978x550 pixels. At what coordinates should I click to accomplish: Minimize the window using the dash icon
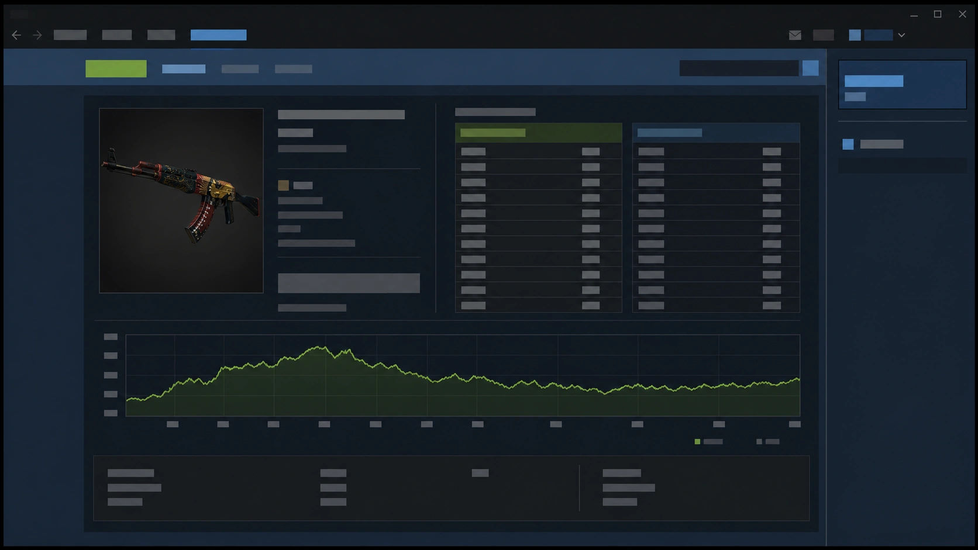(914, 15)
